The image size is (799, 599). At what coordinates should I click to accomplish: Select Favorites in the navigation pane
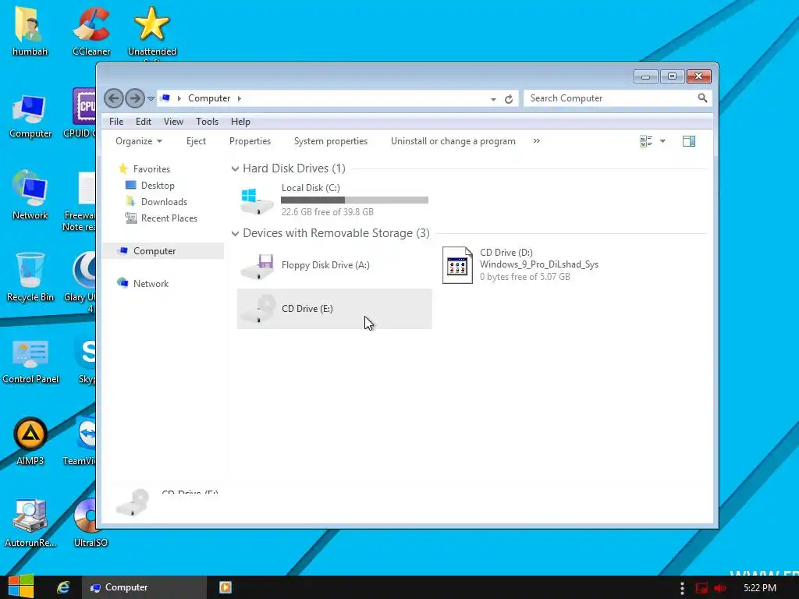coord(151,168)
